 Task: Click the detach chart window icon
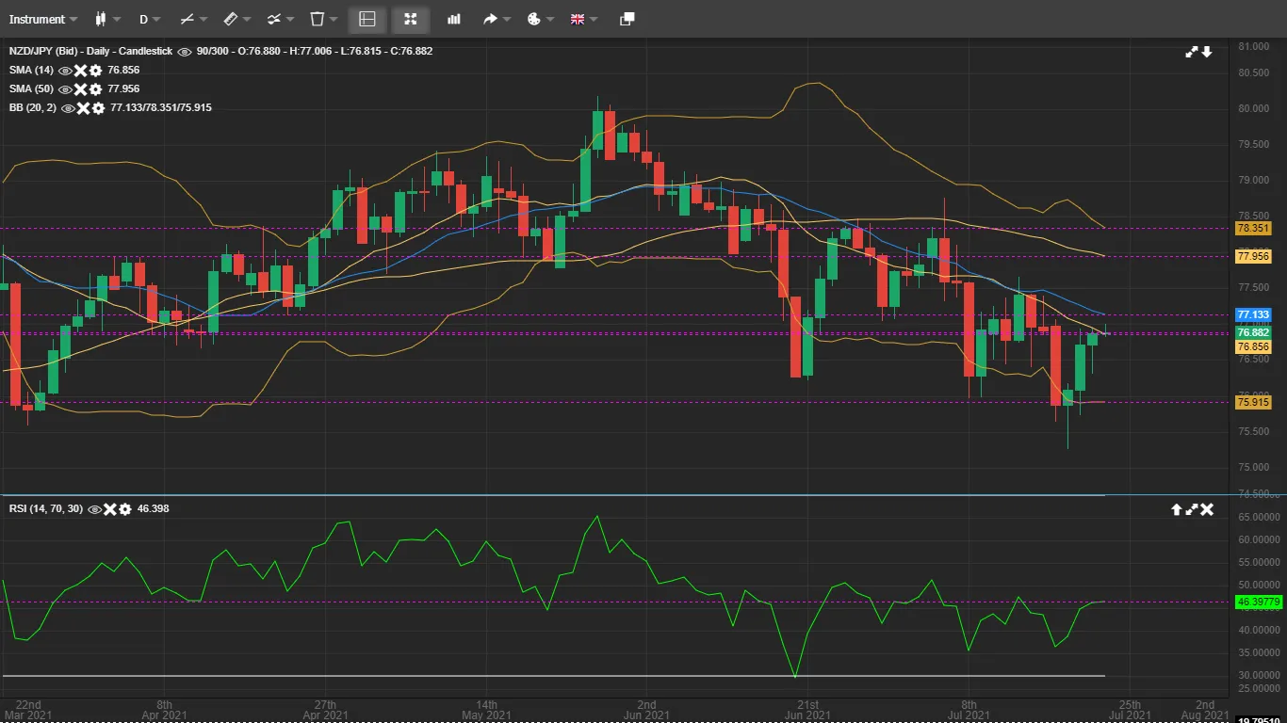tap(627, 19)
